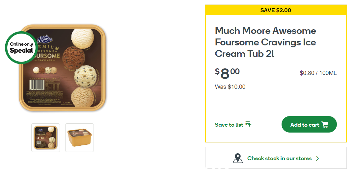This screenshot has height=173, width=354.
Task: Click the Much Moore logo on the tub image
Action: pos(44,38)
